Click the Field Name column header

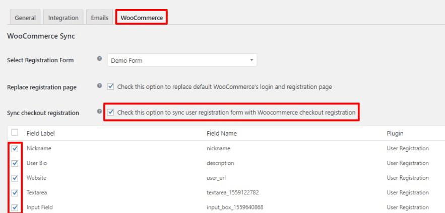(222, 133)
